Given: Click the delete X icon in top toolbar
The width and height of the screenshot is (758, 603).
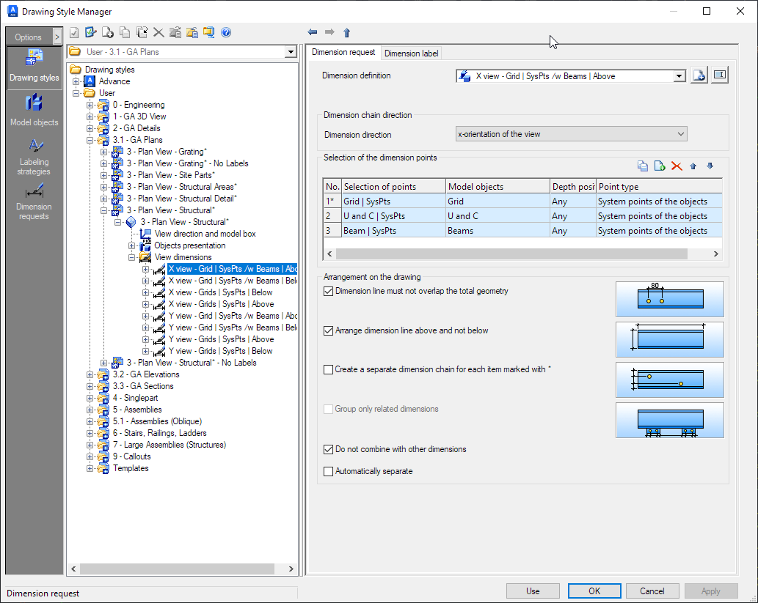Looking at the screenshot, I should (x=158, y=32).
